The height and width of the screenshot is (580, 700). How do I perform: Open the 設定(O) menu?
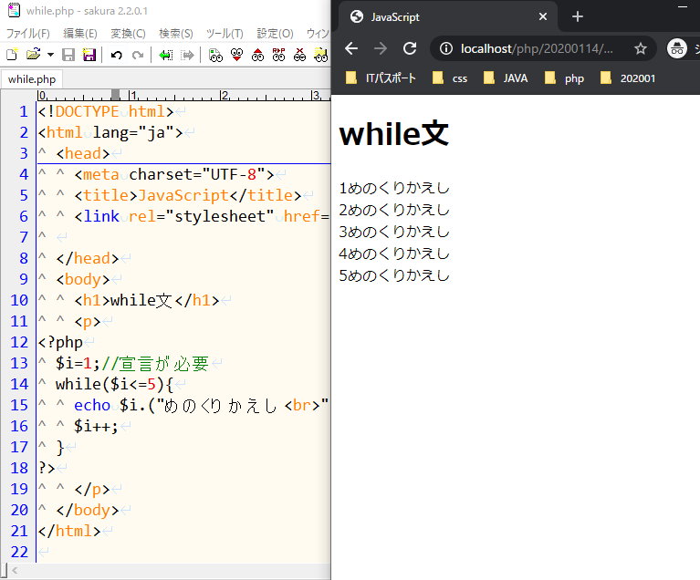[x=275, y=34]
